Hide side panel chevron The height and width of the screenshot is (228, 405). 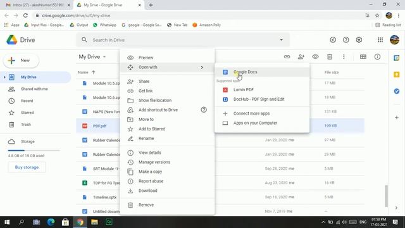[397, 208]
